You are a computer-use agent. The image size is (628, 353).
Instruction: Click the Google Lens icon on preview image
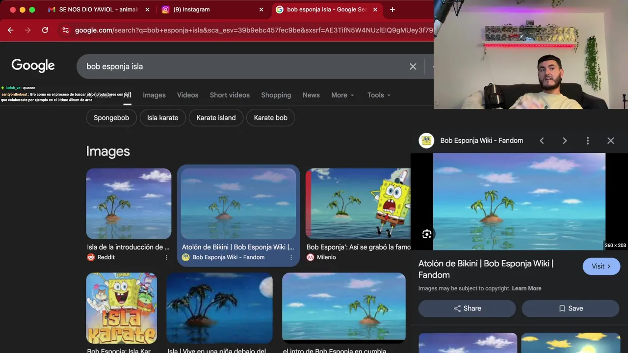pyautogui.click(x=427, y=234)
